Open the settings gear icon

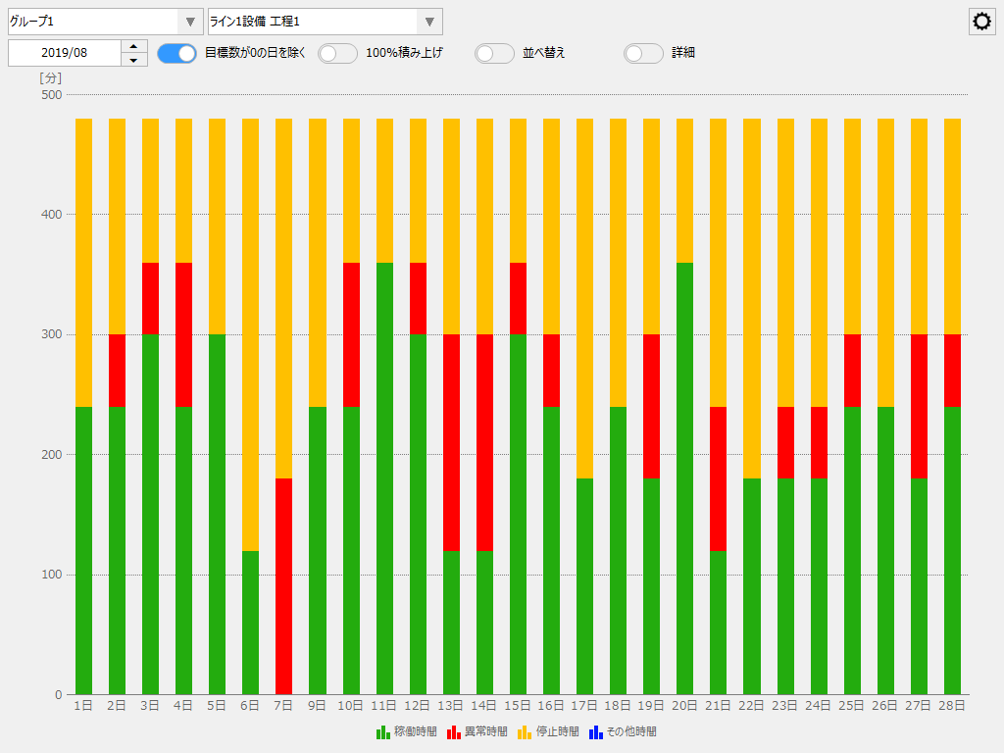coord(980,21)
